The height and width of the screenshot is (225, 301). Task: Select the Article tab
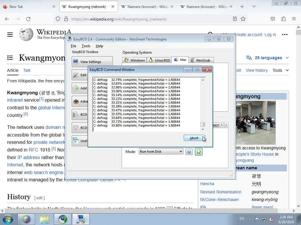[13, 70]
